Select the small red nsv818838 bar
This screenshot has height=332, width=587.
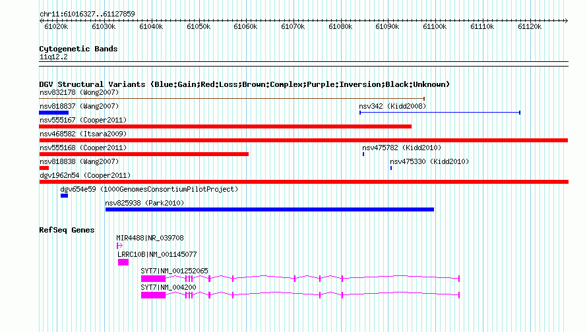click(44, 168)
